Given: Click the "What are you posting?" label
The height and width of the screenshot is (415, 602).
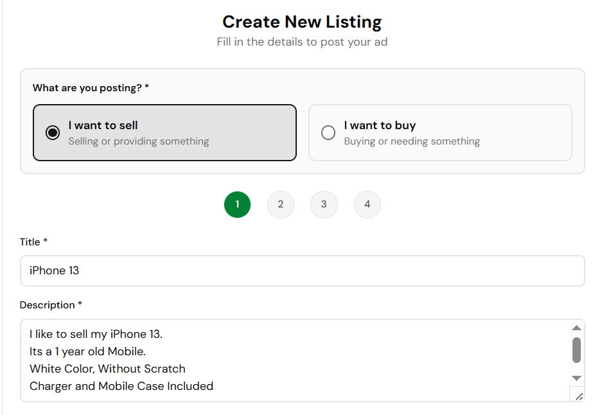Looking at the screenshot, I should pyautogui.click(x=91, y=87).
